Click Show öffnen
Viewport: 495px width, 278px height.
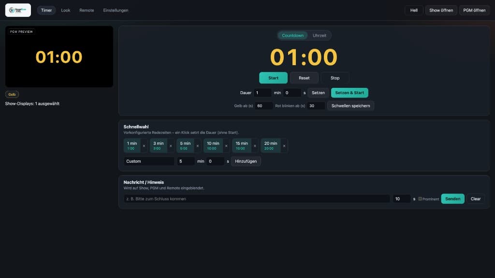click(x=441, y=10)
